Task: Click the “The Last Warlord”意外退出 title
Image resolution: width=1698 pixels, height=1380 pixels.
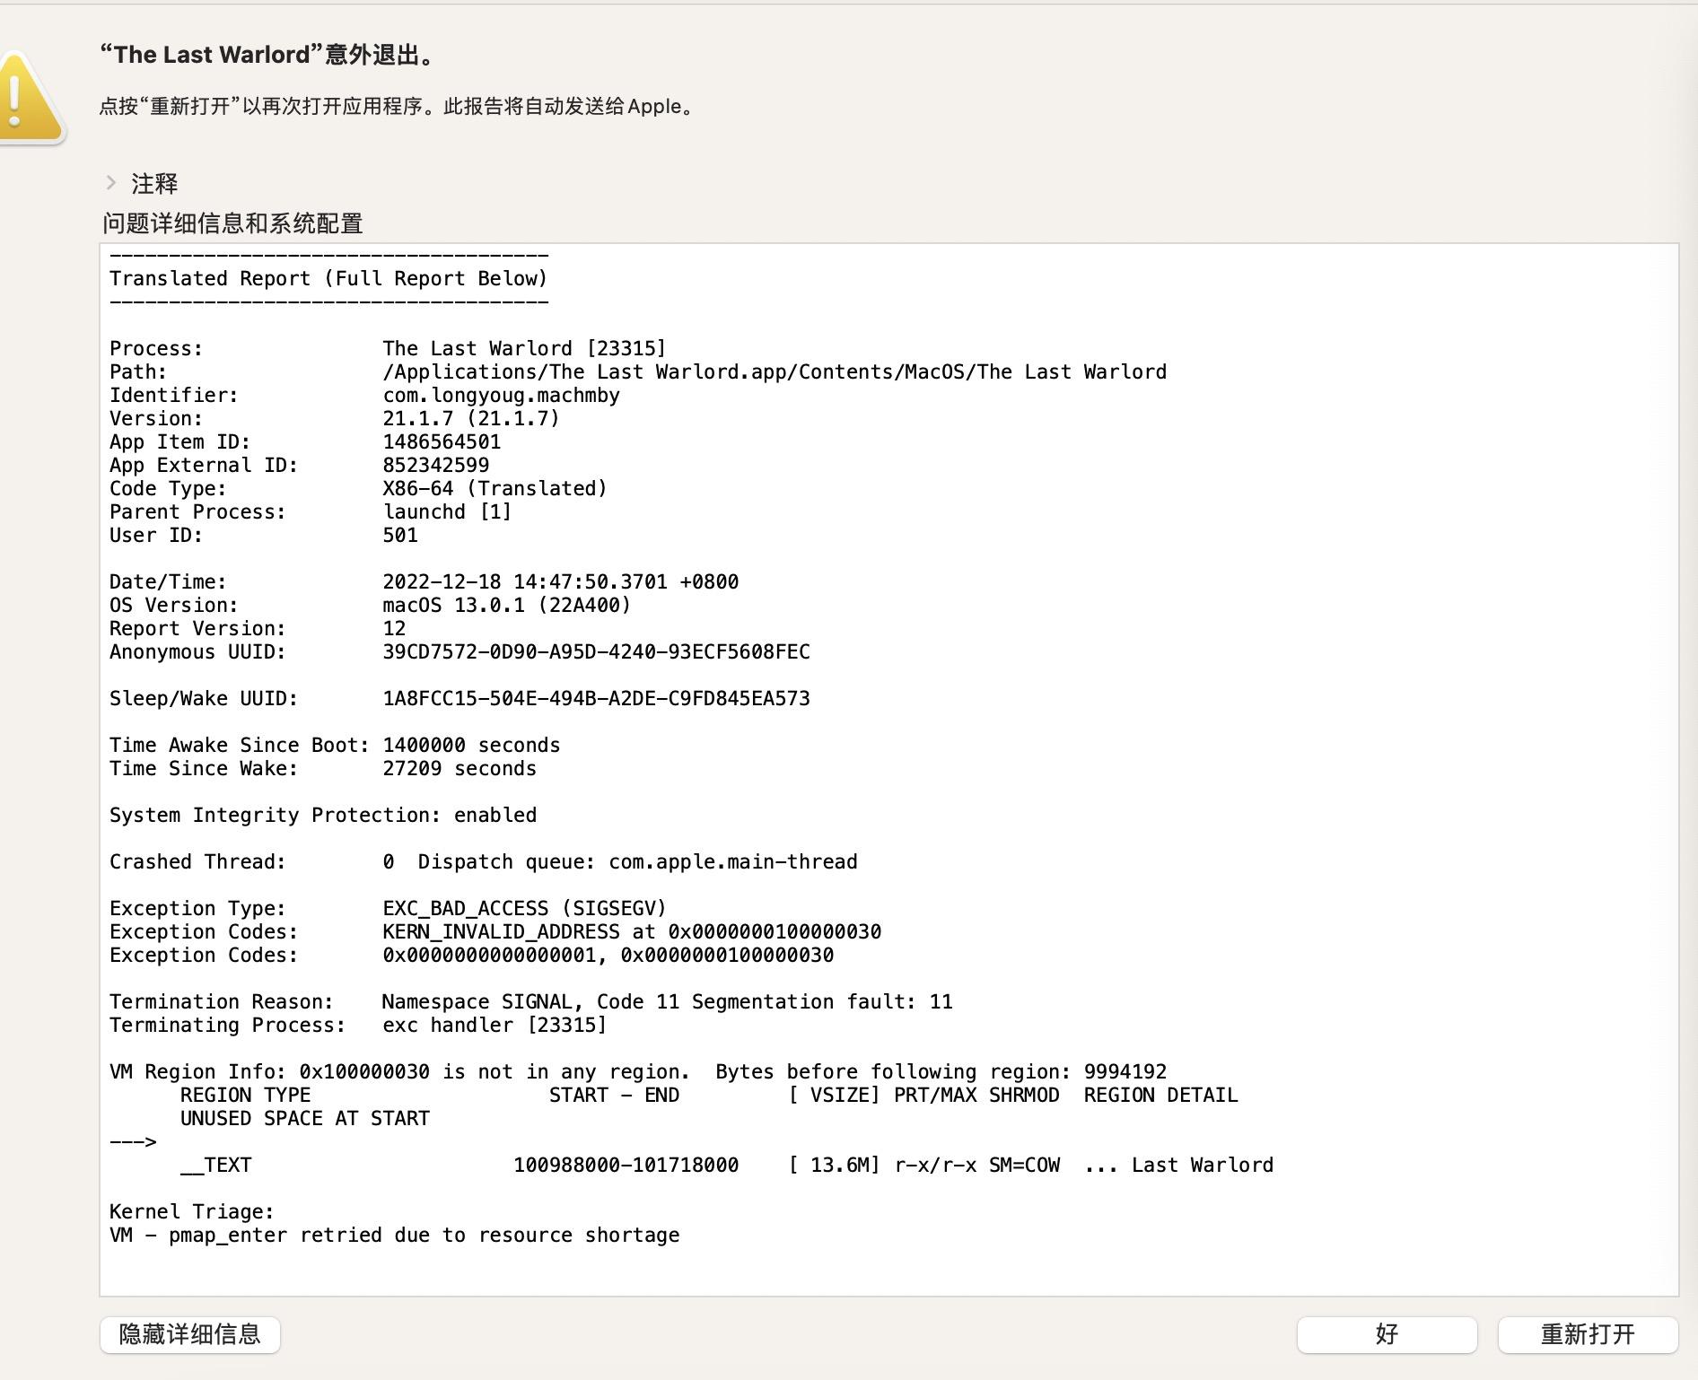Action: pos(267,55)
